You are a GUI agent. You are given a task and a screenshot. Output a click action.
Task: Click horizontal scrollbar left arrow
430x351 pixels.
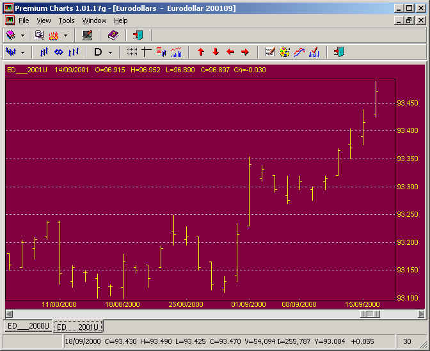coord(9,314)
